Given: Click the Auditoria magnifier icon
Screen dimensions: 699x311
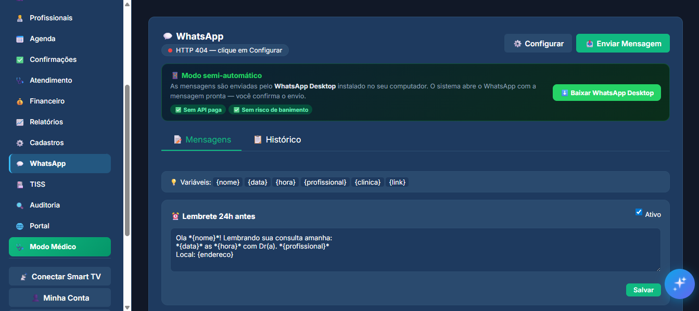Looking at the screenshot, I should (20, 205).
